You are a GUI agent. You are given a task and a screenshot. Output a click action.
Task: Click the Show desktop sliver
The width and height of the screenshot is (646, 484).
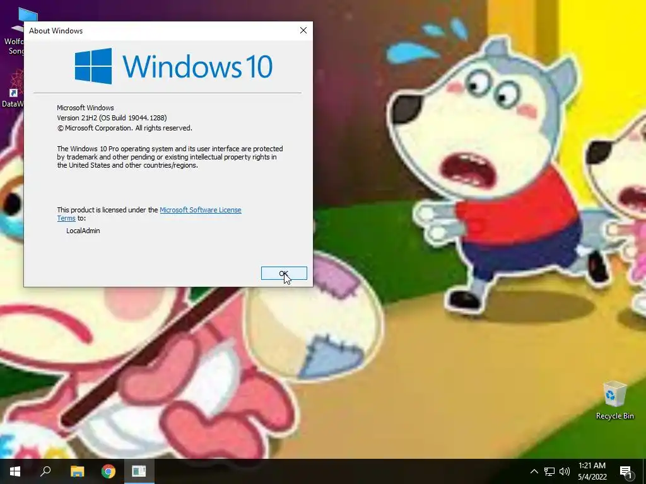(644, 471)
